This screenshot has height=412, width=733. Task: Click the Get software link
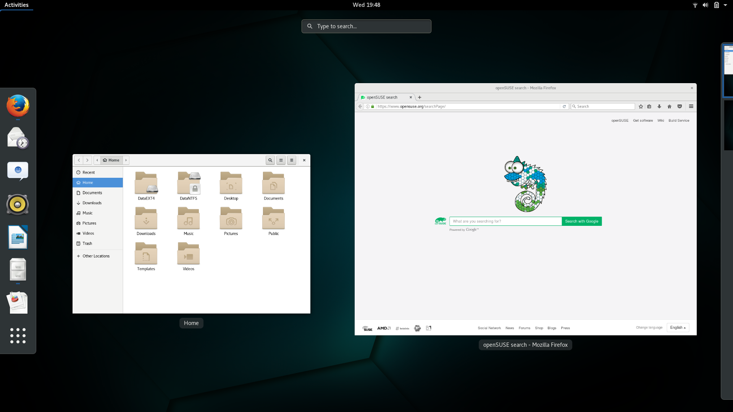(643, 121)
